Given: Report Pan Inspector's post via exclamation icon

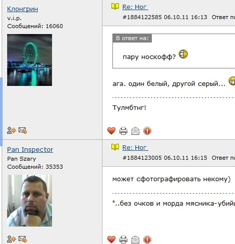Looking at the screenshot, I should tap(147, 240).
